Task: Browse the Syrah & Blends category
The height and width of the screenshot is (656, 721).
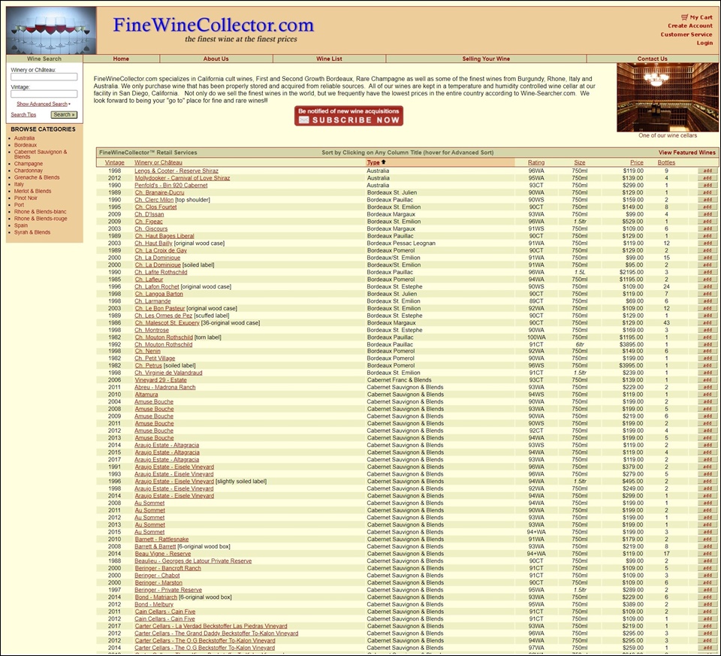Action: point(32,233)
